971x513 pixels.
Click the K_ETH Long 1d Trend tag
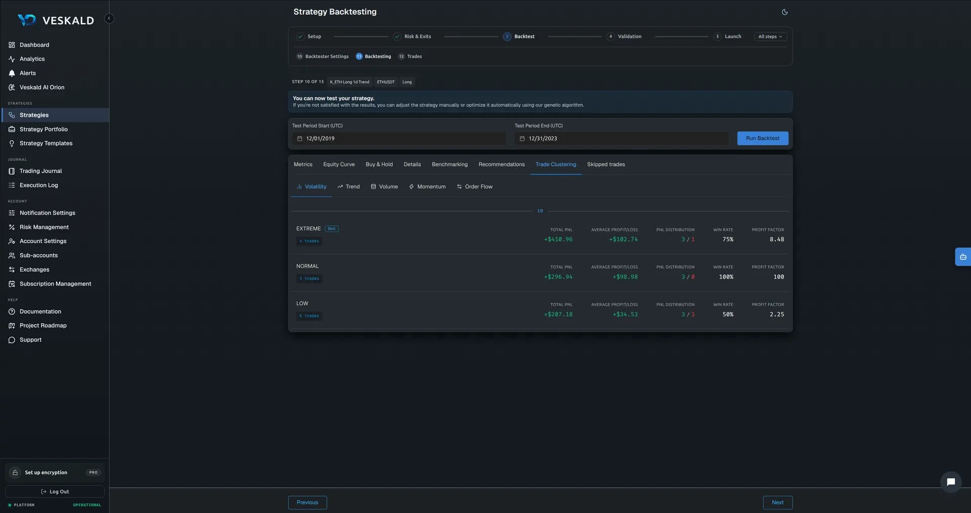tap(349, 82)
